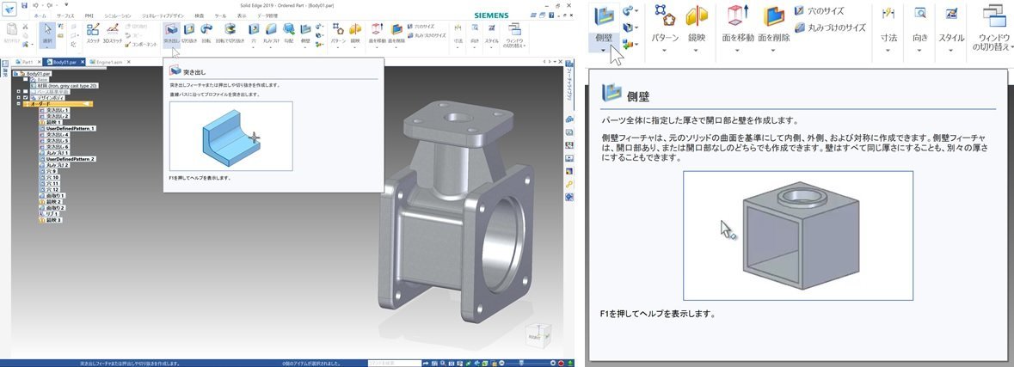Click the zoom in plus button in status bar
This screenshot has width=1014, height=367.
(x=553, y=363)
